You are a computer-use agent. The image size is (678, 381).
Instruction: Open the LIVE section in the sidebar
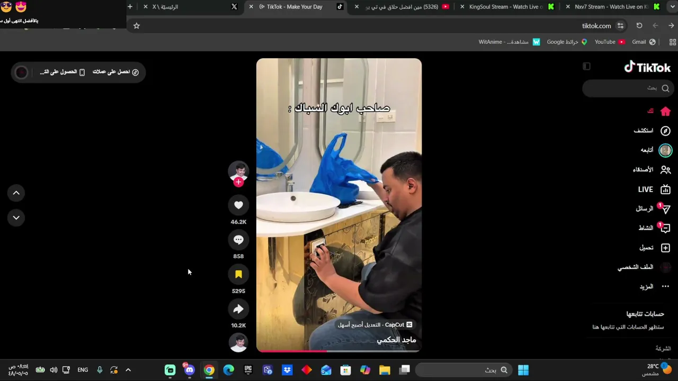tap(654, 189)
